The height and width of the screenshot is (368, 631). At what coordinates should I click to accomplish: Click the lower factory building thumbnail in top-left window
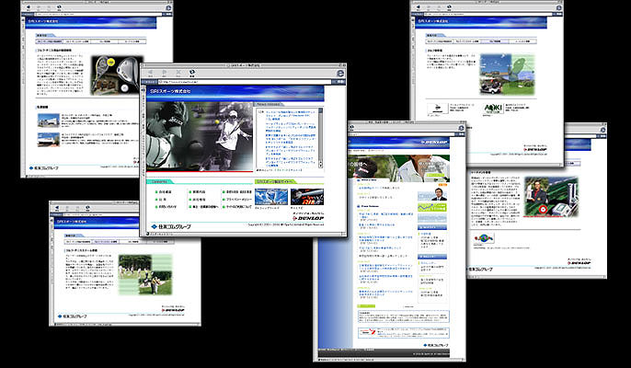coord(49,139)
